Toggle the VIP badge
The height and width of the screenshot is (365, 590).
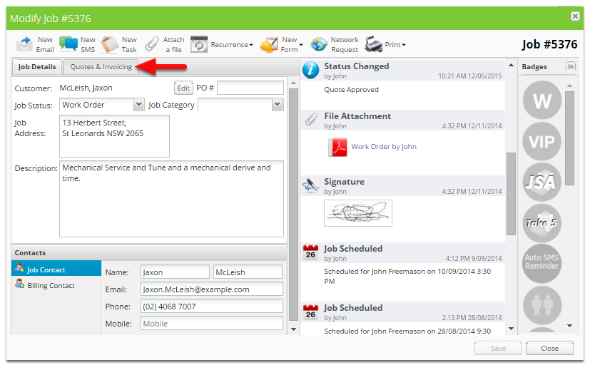click(541, 141)
